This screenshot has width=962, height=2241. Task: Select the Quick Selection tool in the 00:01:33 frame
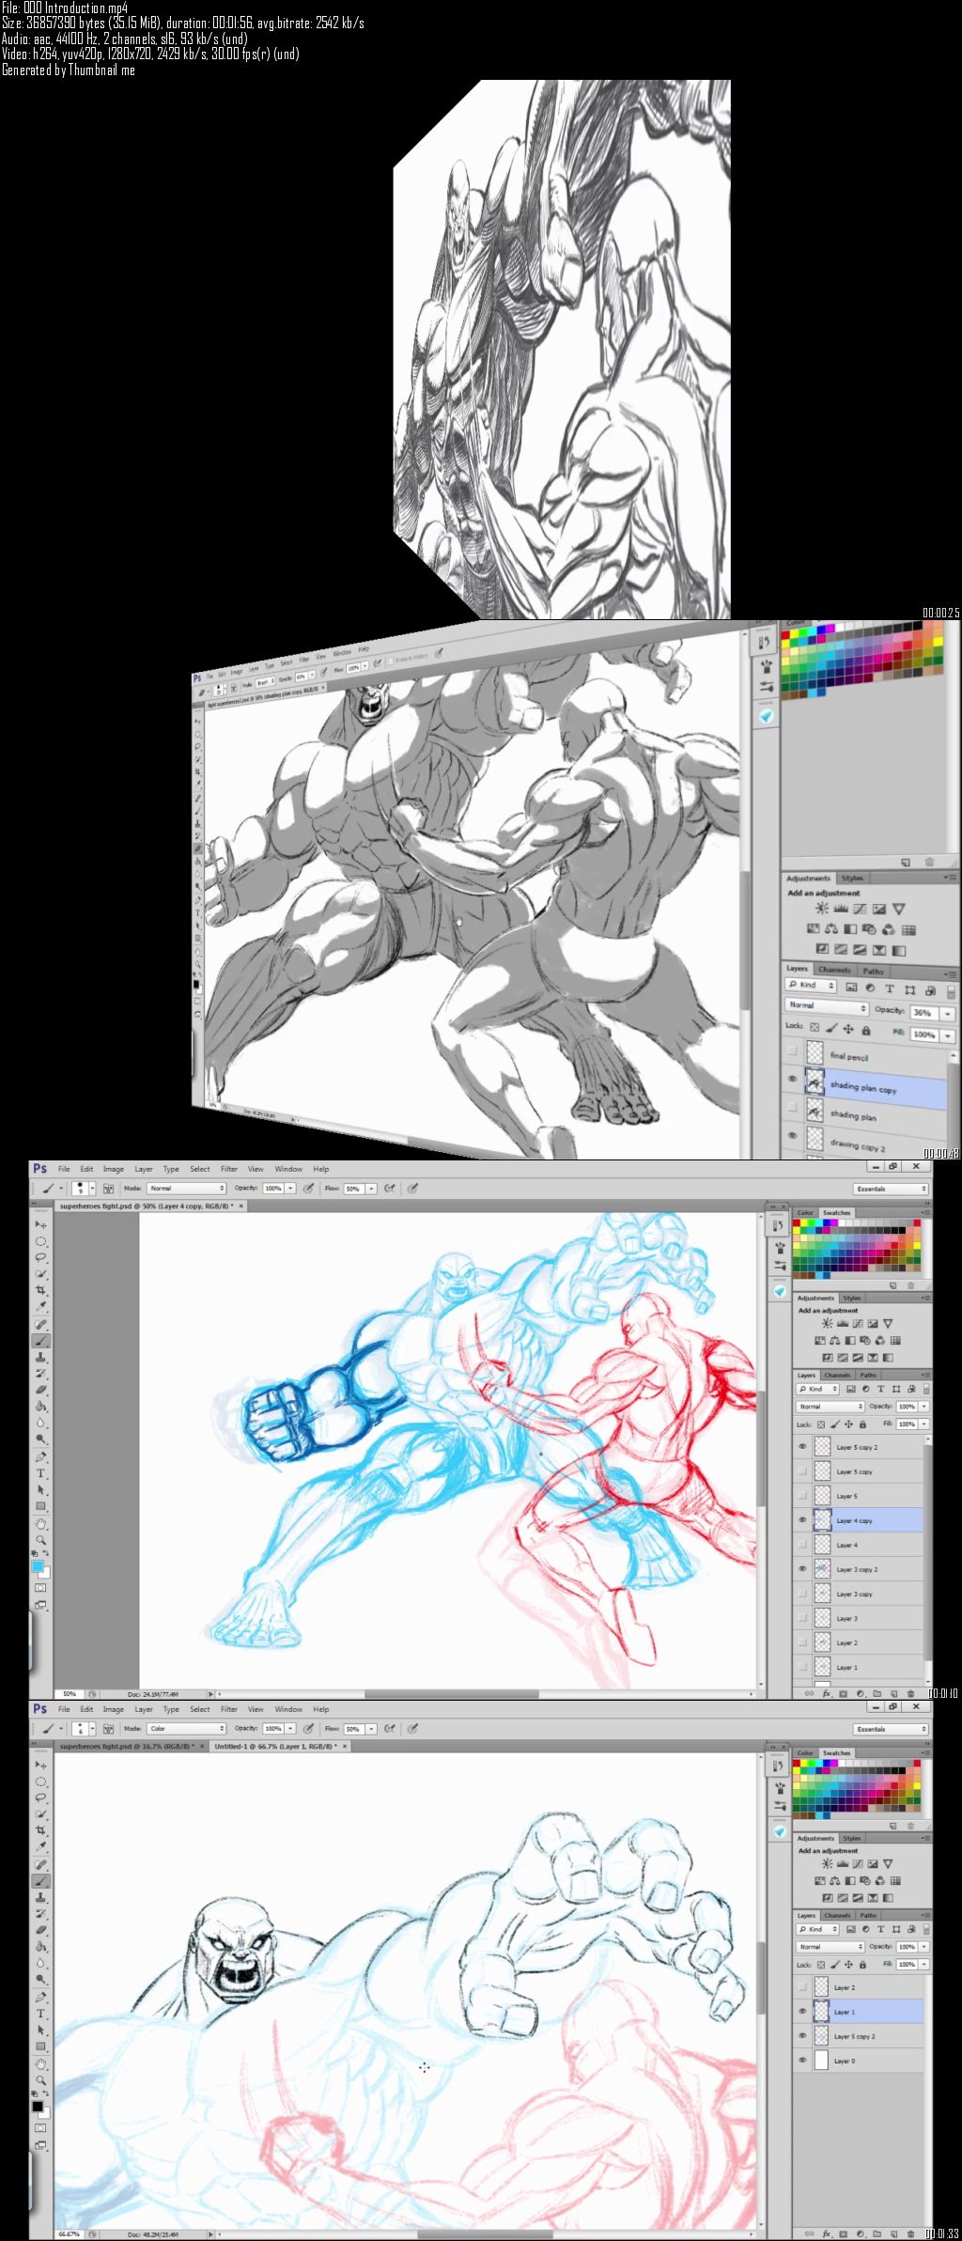click(41, 1813)
